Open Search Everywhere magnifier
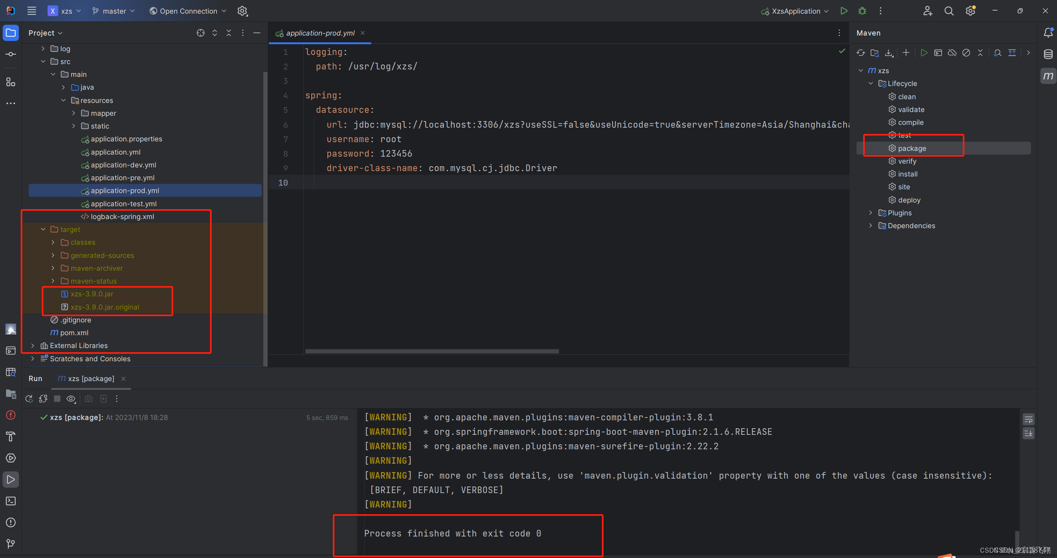 pos(949,11)
